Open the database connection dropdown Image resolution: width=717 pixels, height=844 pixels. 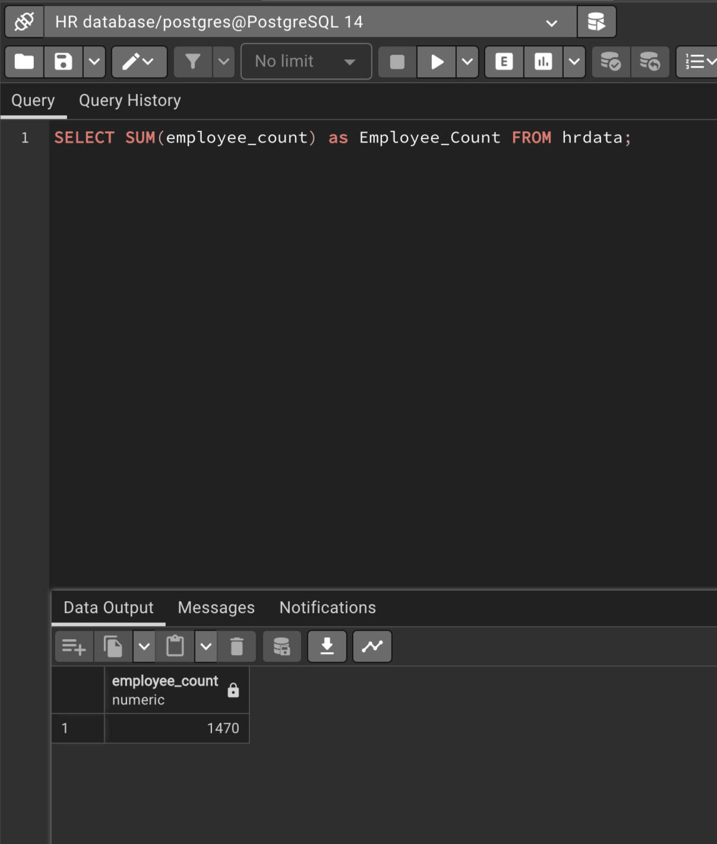[x=551, y=23]
